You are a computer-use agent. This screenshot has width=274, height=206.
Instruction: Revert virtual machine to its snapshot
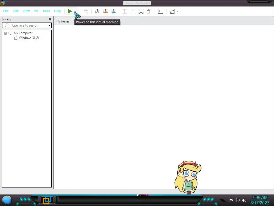click(x=105, y=11)
